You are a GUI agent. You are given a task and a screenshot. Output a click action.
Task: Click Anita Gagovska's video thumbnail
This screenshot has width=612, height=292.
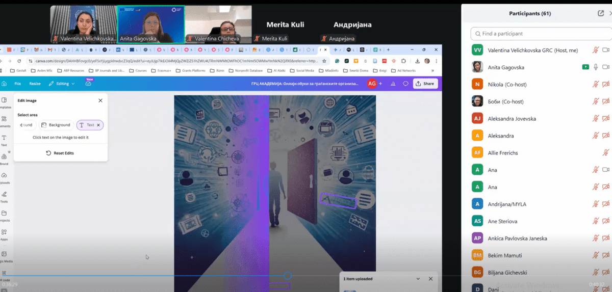tap(151, 24)
